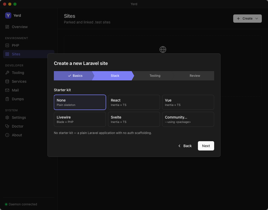Click the Settings gear icon
268x210 pixels.
(7, 117)
